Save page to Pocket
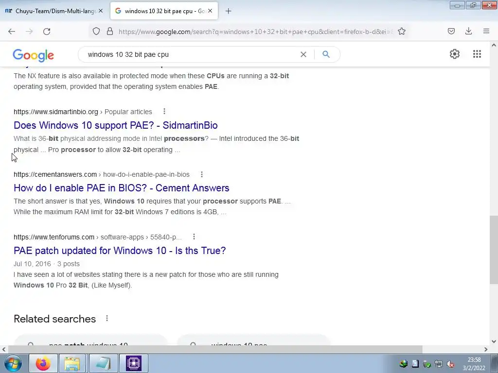498x373 pixels. (x=451, y=31)
